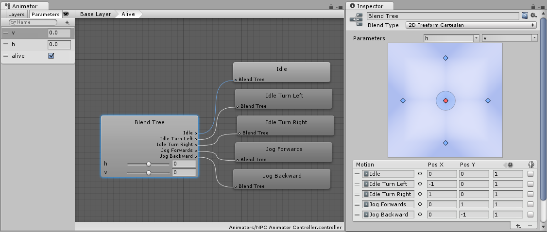Image resolution: width=547 pixels, height=232 pixels.
Task: Uncheck the alive parameter checkbox
Action: (x=51, y=56)
